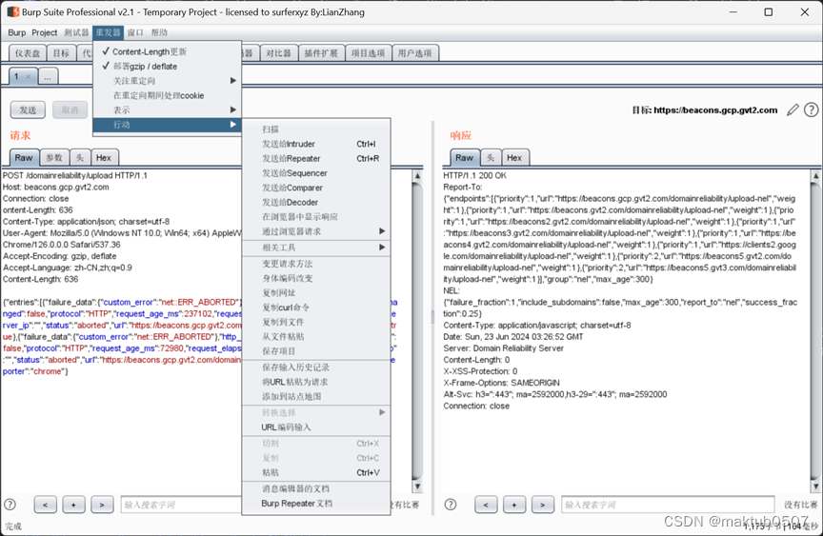Open 测试器 menu in menu bar

tap(76, 32)
